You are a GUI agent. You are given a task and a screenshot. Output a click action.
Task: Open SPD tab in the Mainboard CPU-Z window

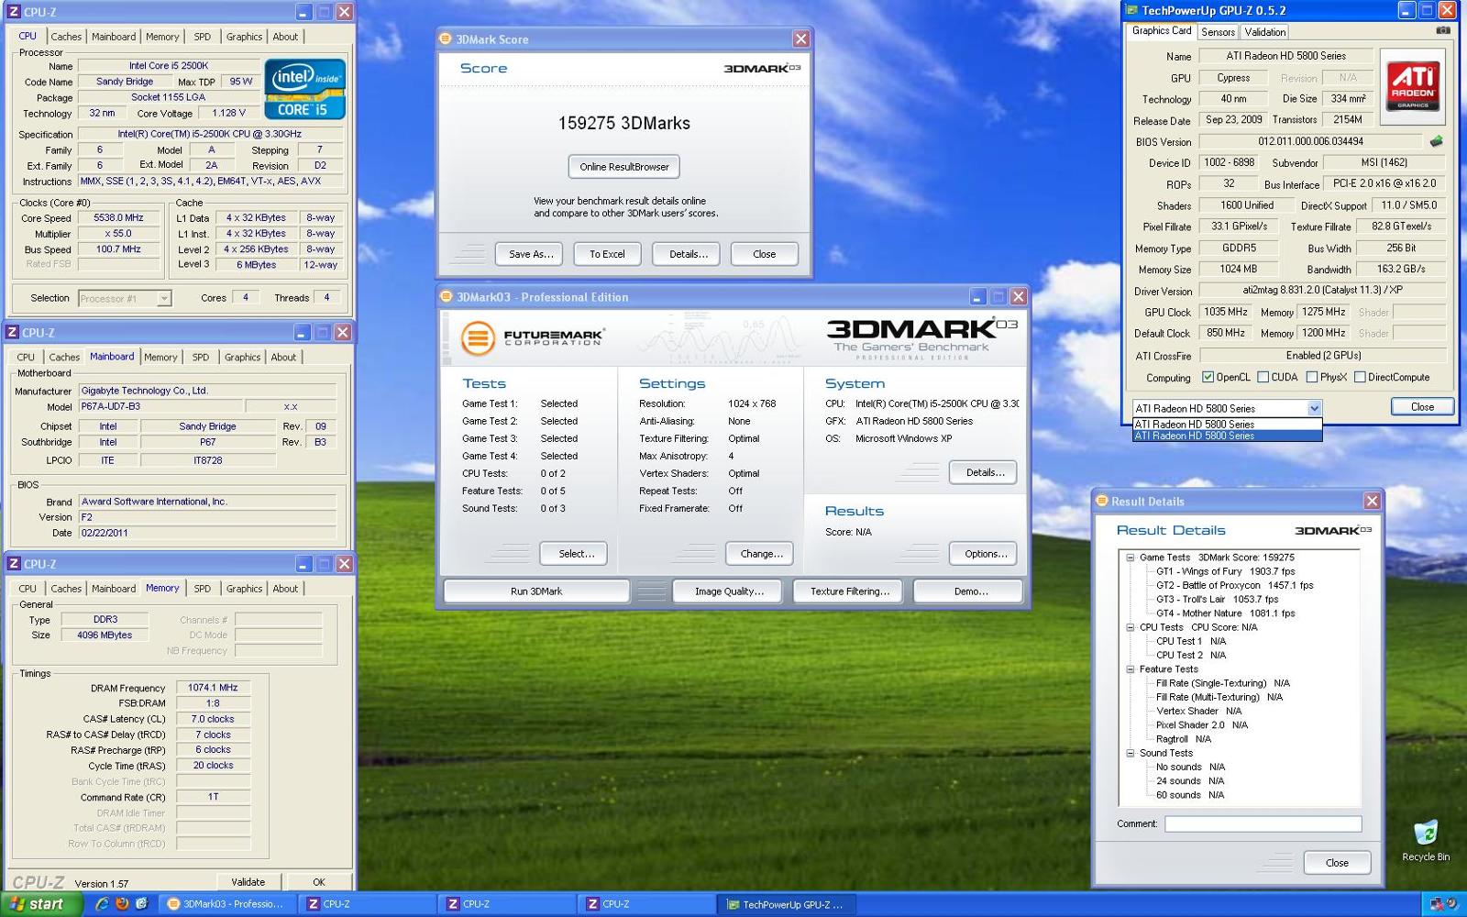click(201, 358)
